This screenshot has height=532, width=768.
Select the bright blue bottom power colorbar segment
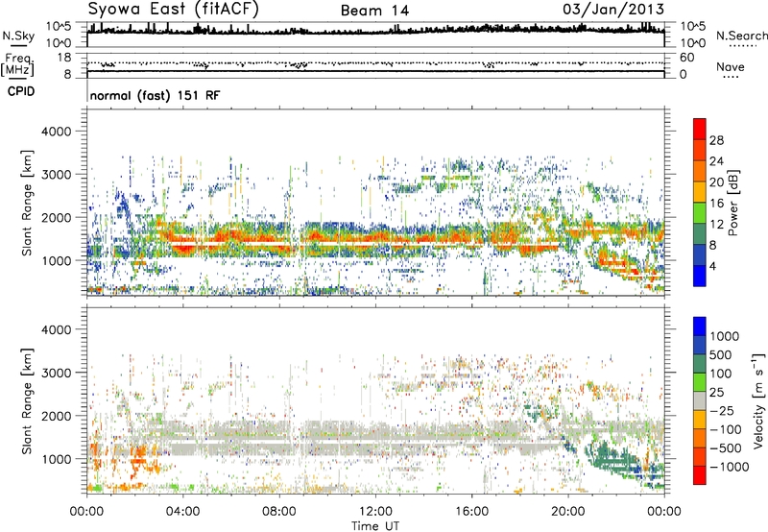[x=700, y=277]
